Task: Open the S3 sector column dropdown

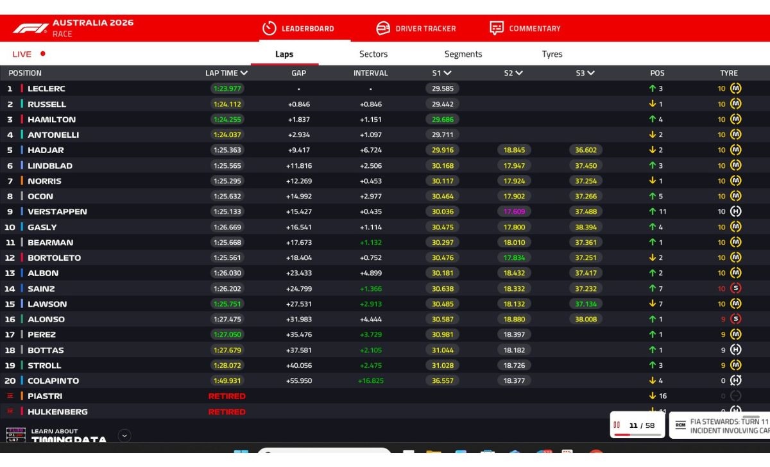Action: click(x=590, y=73)
